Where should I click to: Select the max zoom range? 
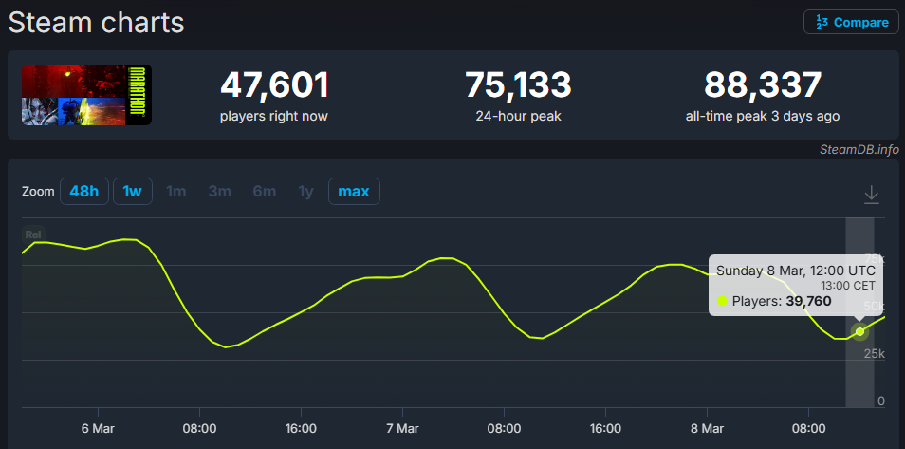pyautogui.click(x=354, y=191)
